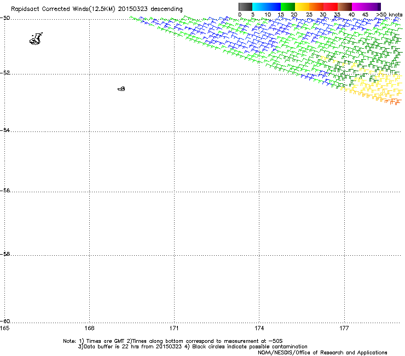Viewport: 405px width, 356px height.
Task: Click the cyan-to-blue legend gradient segment
Action: point(267,7)
